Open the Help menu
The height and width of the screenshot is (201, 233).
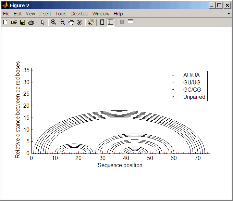[118, 14]
